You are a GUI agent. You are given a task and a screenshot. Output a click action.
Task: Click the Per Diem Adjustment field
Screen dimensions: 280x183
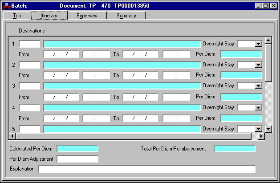click(77, 159)
